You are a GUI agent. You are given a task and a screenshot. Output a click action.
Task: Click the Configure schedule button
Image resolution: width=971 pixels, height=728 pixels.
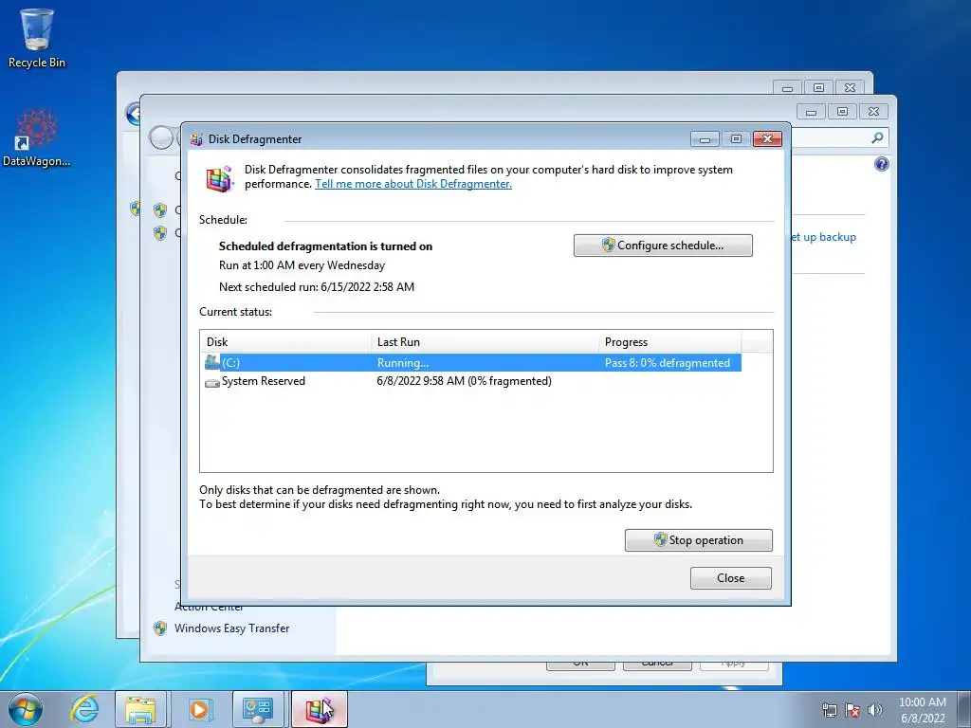[x=663, y=246]
